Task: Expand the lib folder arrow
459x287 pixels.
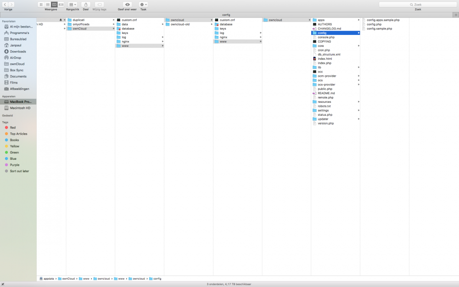Action: [358, 68]
